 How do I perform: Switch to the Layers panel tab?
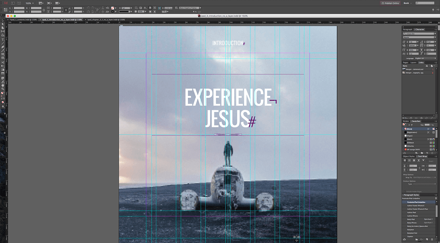click(413, 63)
